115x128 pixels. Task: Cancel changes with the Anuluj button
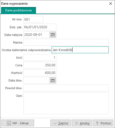82,123
